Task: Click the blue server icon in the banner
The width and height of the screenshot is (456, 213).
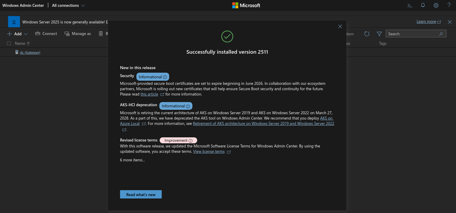Action: tap(14, 22)
